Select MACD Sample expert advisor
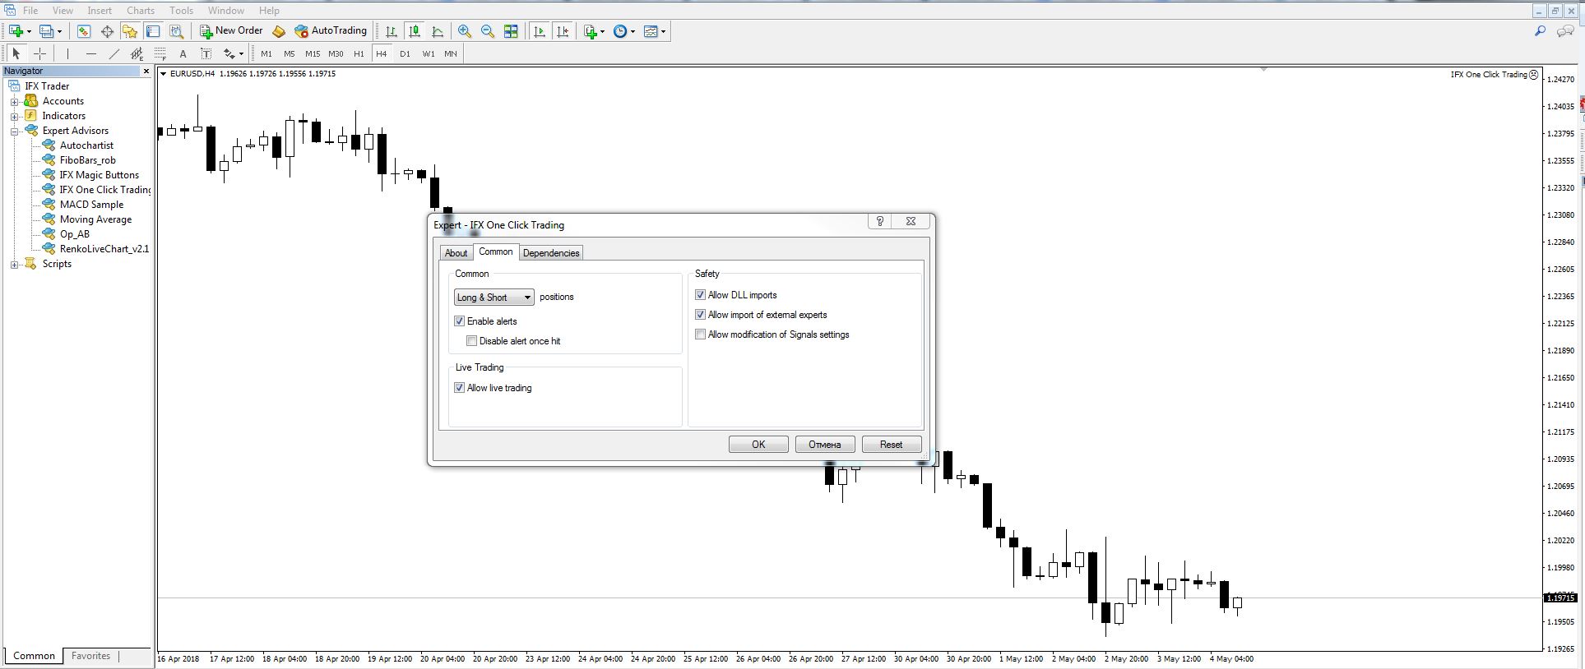This screenshot has height=669, width=1585. click(91, 205)
